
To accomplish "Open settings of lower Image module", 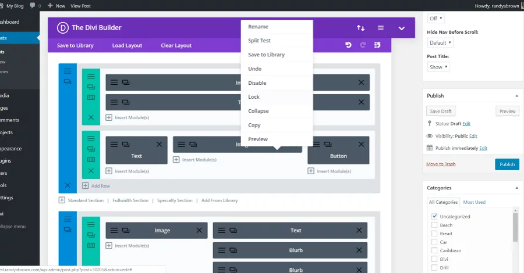I will 114,231.
